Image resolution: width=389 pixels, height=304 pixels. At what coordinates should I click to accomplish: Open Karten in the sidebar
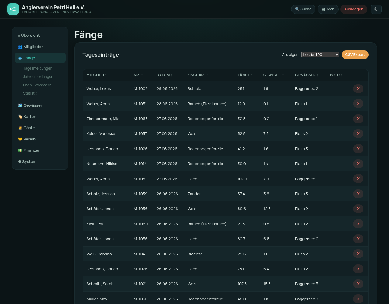[x=40, y=117]
